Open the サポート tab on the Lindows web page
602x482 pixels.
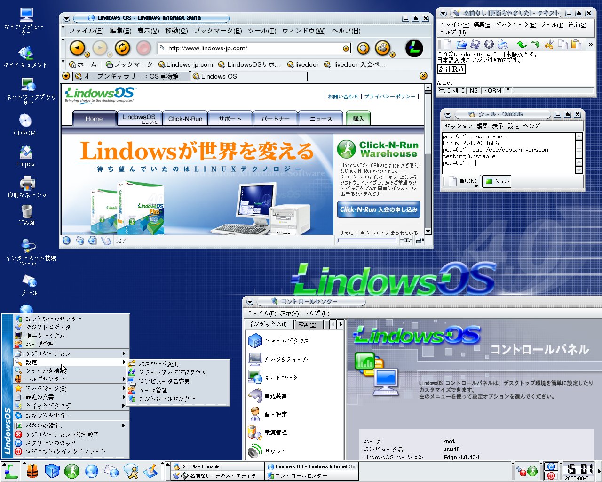click(x=230, y=119)
